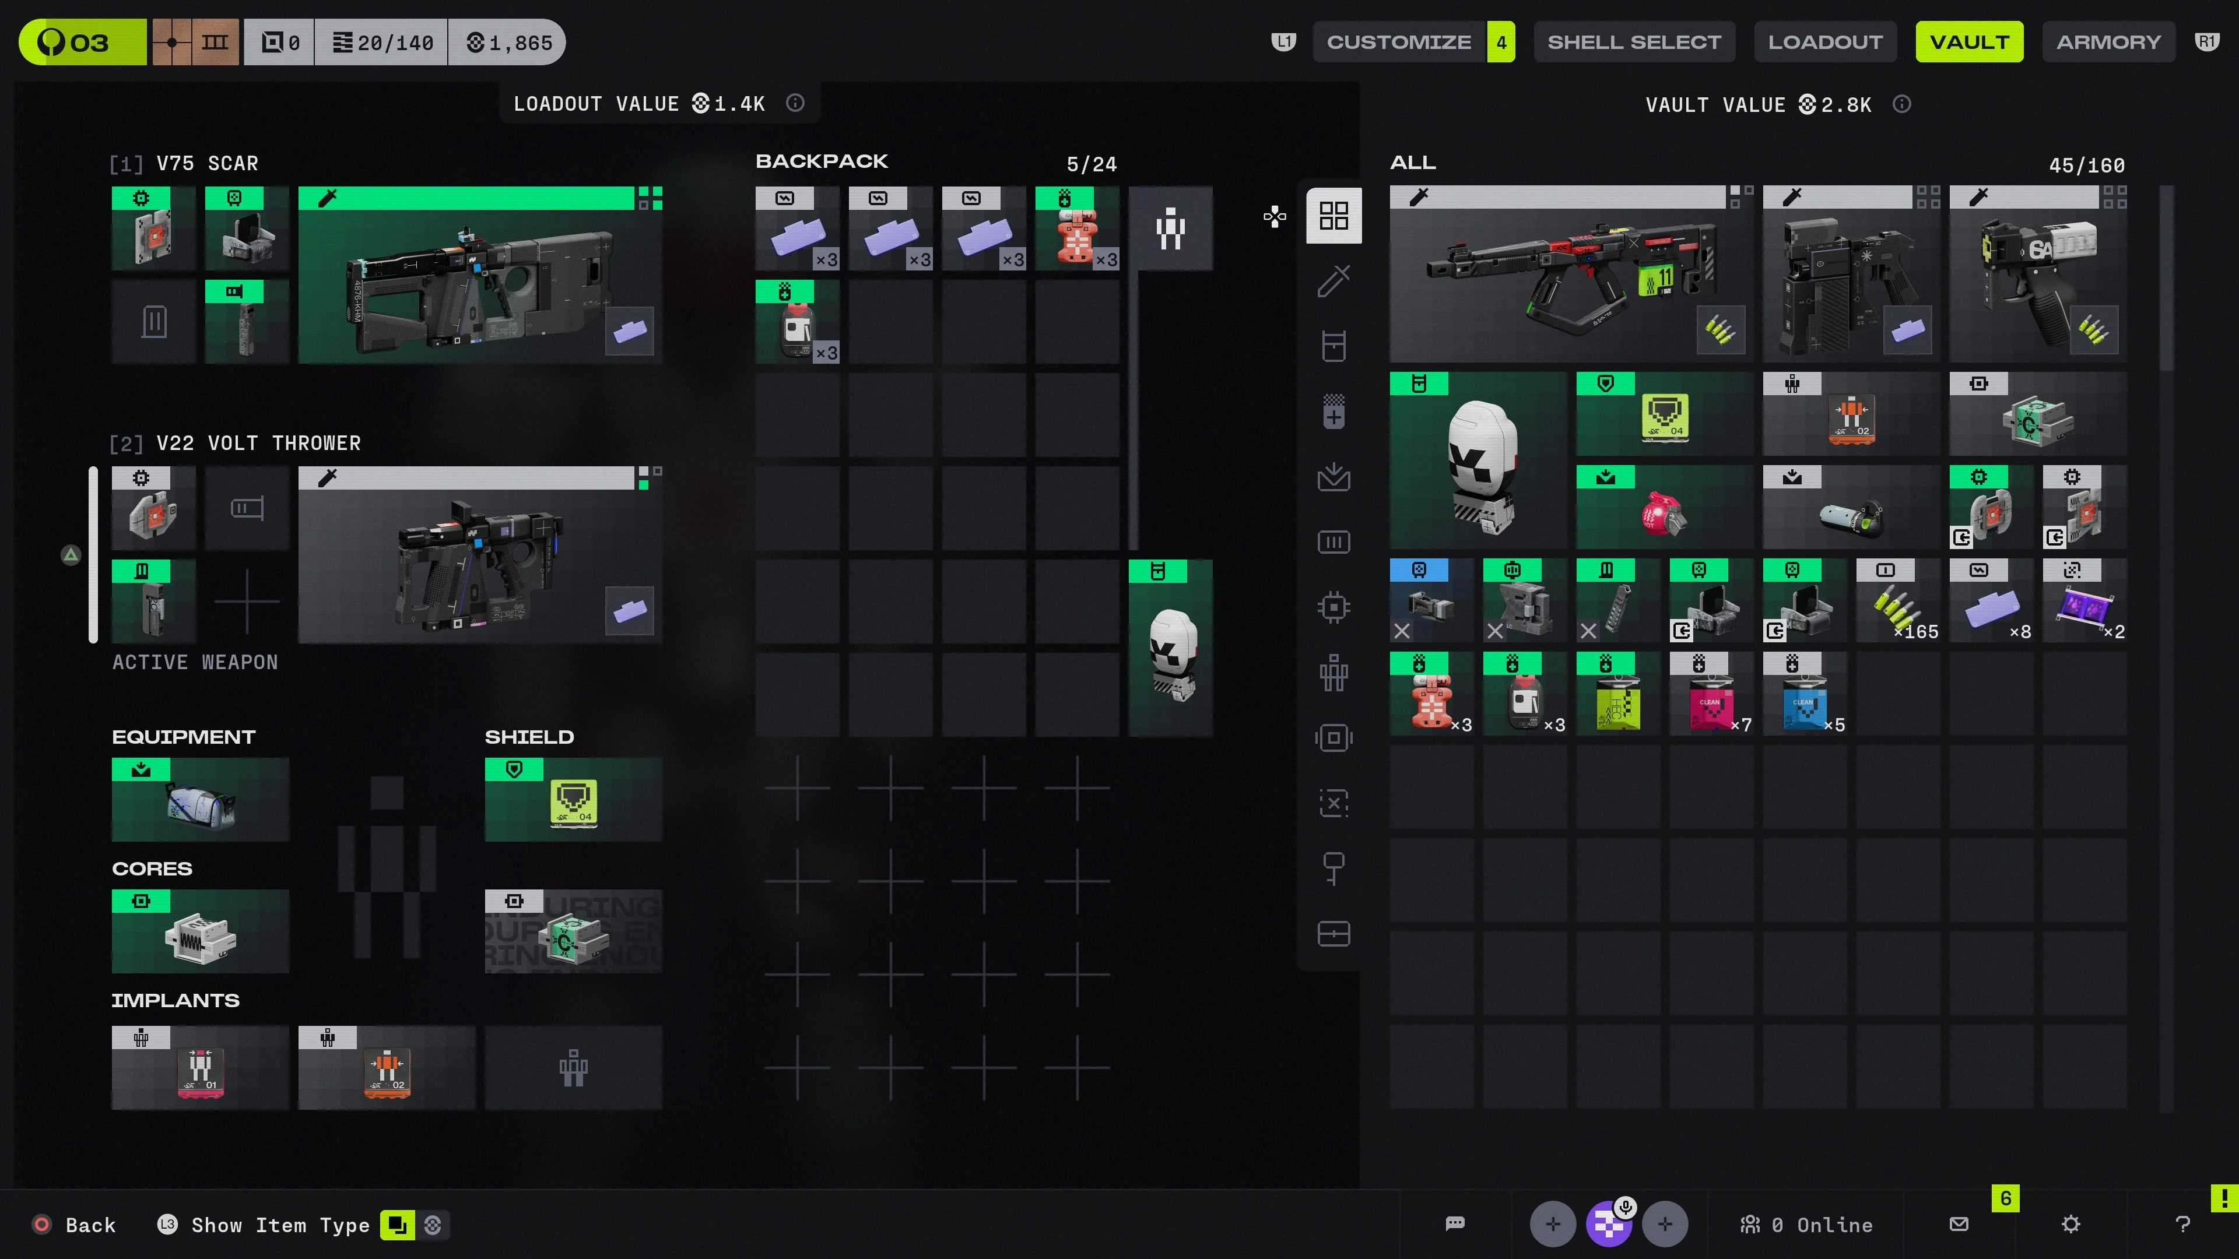2239x1259 pixels.
Task: Open the mail envelope icon
Action: click(x=1959, y=1224)
